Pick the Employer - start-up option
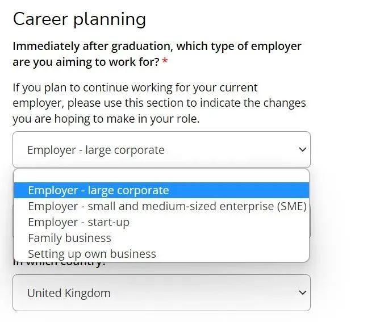This screenshot has height=322, width=380. pyautogui.click(x=78, y=222)
